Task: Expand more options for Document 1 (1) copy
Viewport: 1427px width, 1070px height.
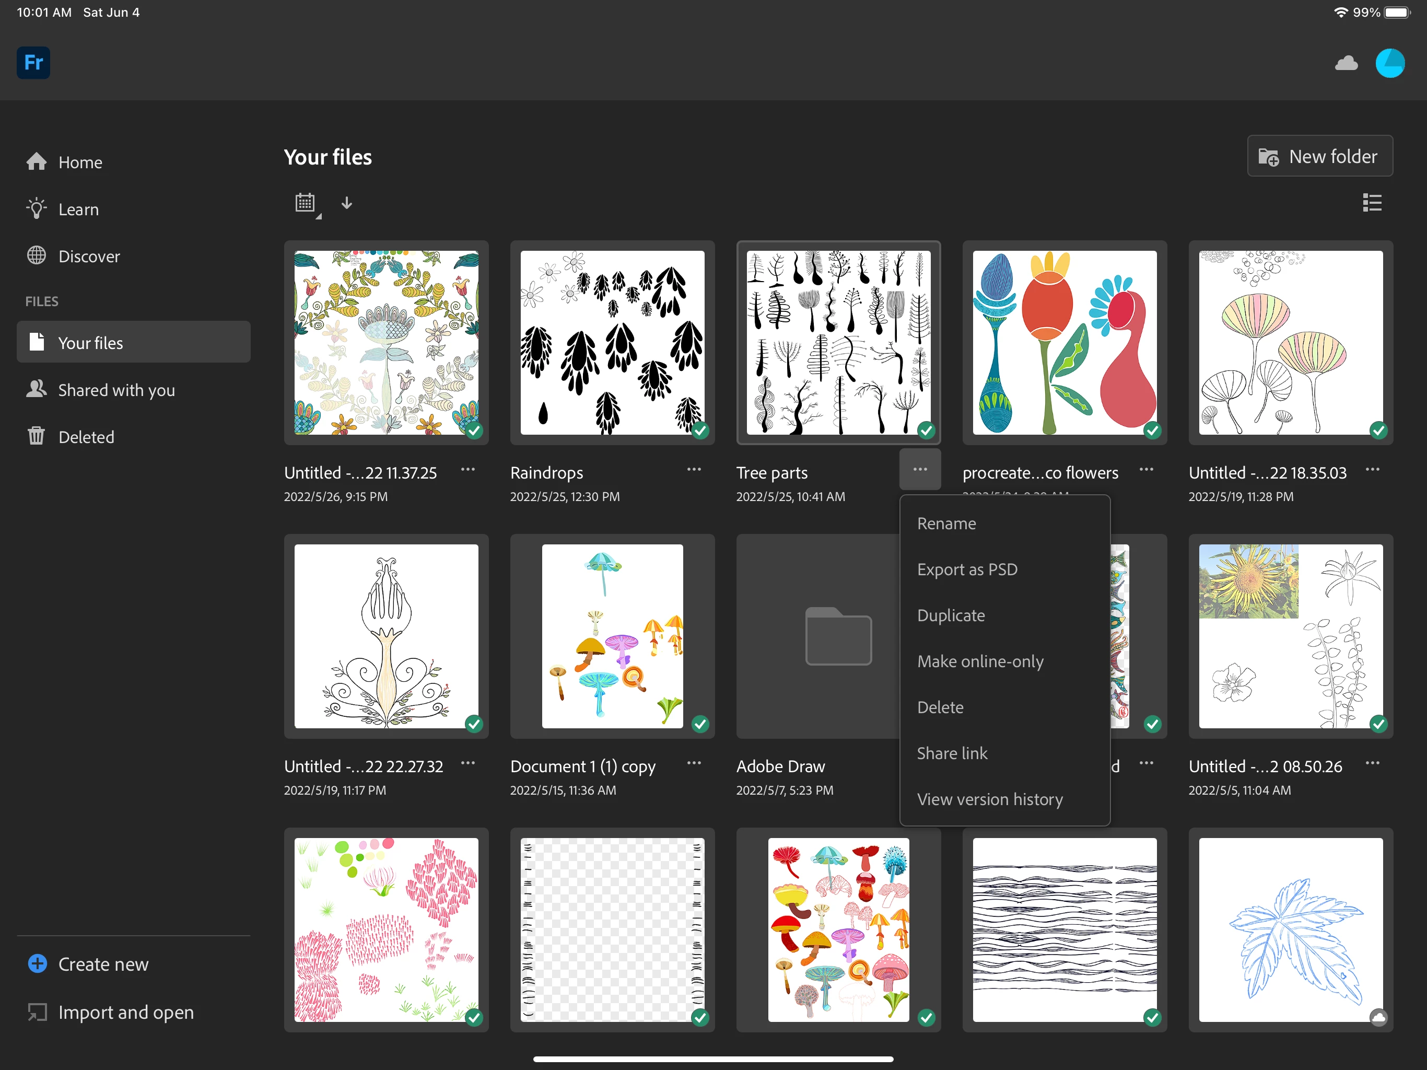Action: pos(694,763)
